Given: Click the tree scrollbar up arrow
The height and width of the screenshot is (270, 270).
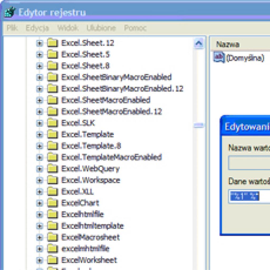Looking at the screenshot, I should [199, 43].
